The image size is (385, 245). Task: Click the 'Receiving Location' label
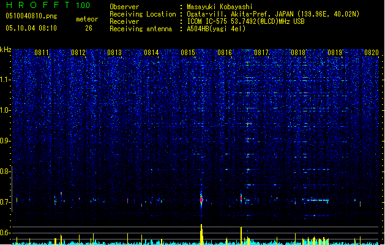pos(143,14)
